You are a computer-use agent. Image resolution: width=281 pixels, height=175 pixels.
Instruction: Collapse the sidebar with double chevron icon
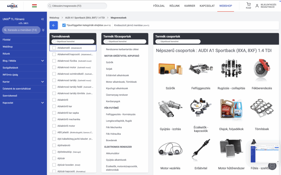pos(43,19)
